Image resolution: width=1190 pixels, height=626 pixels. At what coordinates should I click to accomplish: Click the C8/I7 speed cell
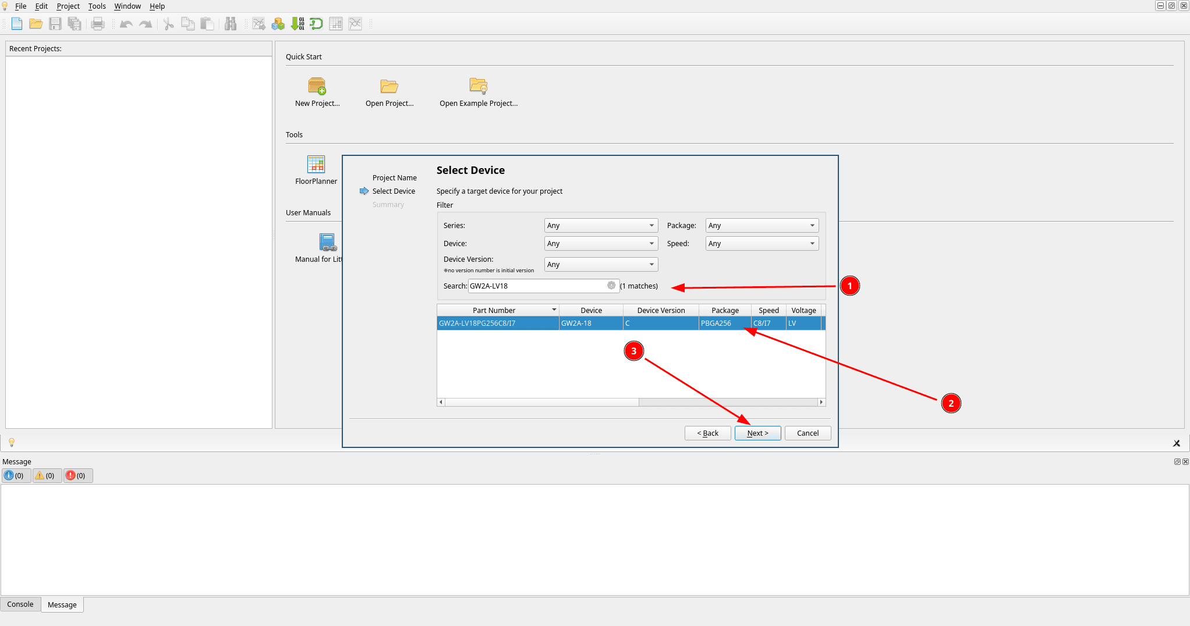pos(768,323)
